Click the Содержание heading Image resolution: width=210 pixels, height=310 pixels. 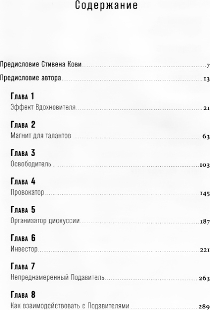click(106, 5)
